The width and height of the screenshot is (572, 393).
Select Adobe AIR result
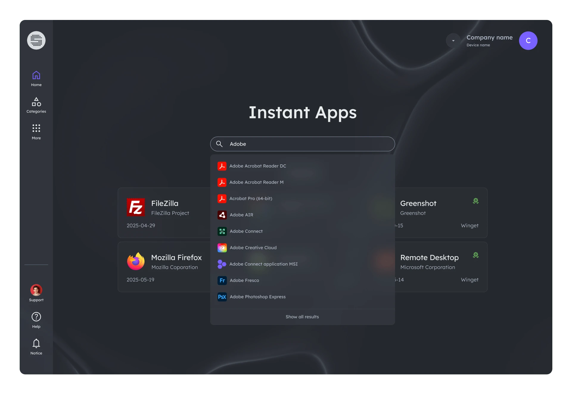(303, 215)
